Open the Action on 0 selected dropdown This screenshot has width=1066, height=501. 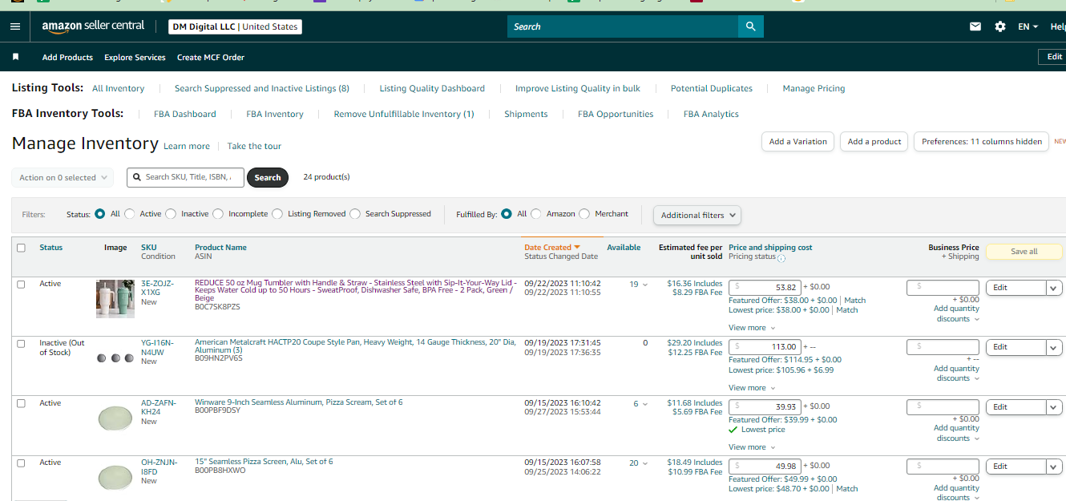click(63, 178)
